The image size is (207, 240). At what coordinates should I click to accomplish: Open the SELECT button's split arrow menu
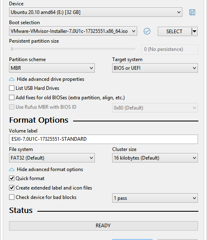195,31
